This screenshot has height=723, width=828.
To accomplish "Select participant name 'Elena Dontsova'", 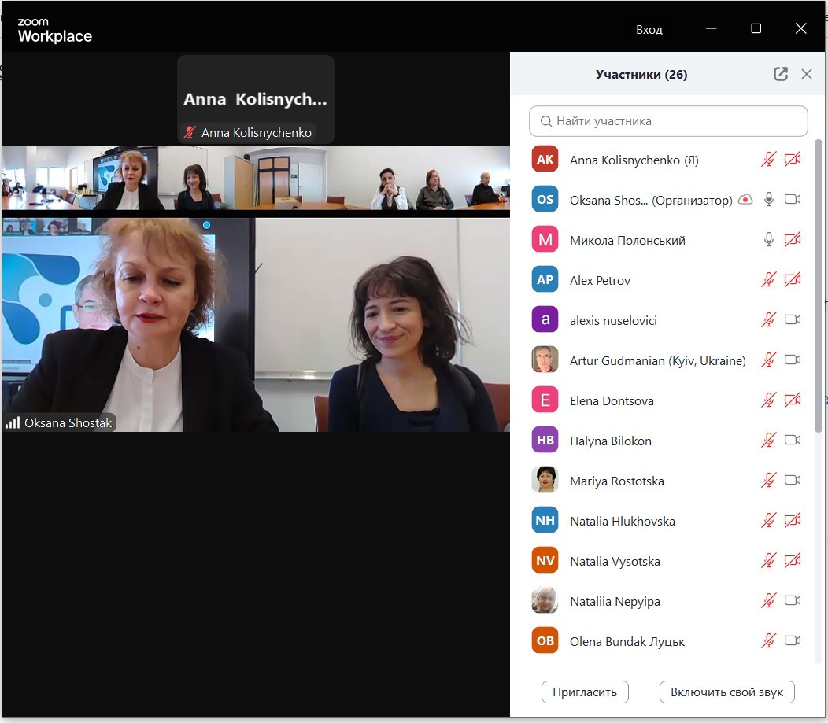I will tap(612, 401).
